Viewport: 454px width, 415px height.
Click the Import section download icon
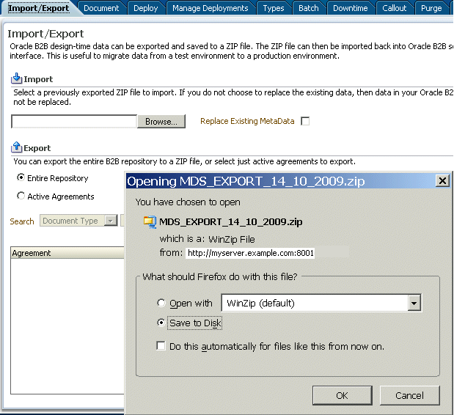[x=17, y=78]
